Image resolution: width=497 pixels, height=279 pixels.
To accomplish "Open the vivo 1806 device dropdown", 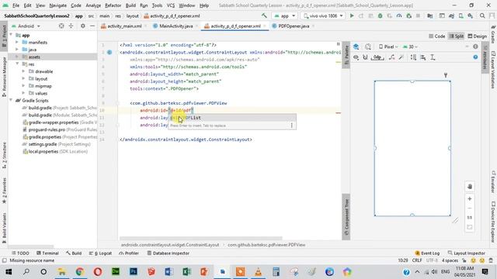I will pos(323,15).
